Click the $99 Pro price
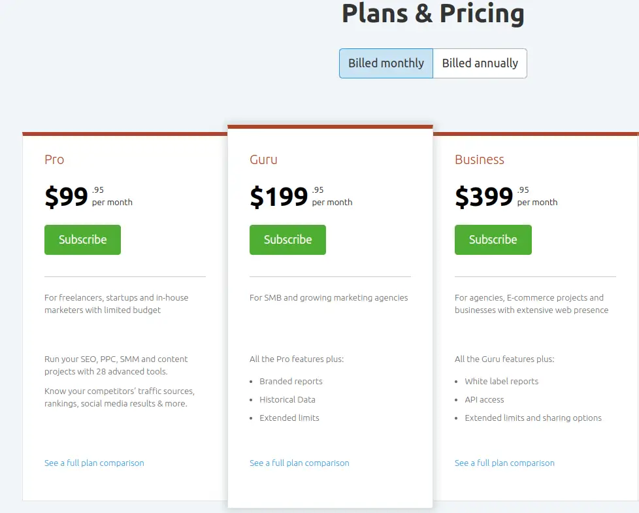639x513 pixels. [66, 197]
